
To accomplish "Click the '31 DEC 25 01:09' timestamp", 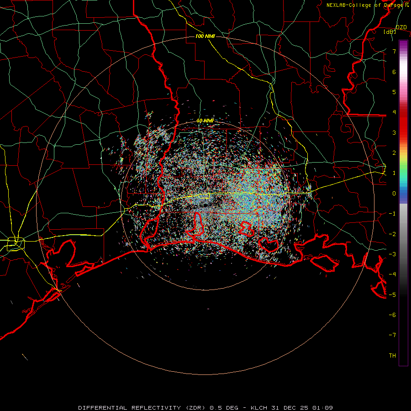I will click(x=301, y=408).
